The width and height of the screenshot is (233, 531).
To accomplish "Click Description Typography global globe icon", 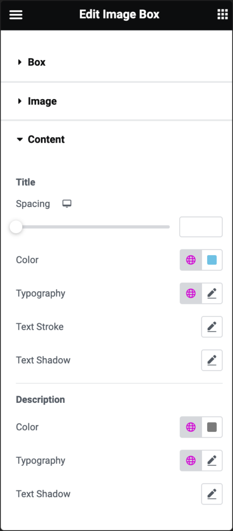I will tap(191, 460).
